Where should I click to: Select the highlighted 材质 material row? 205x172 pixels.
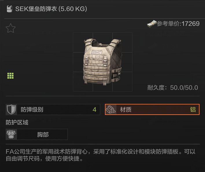(x=152, y=109)
